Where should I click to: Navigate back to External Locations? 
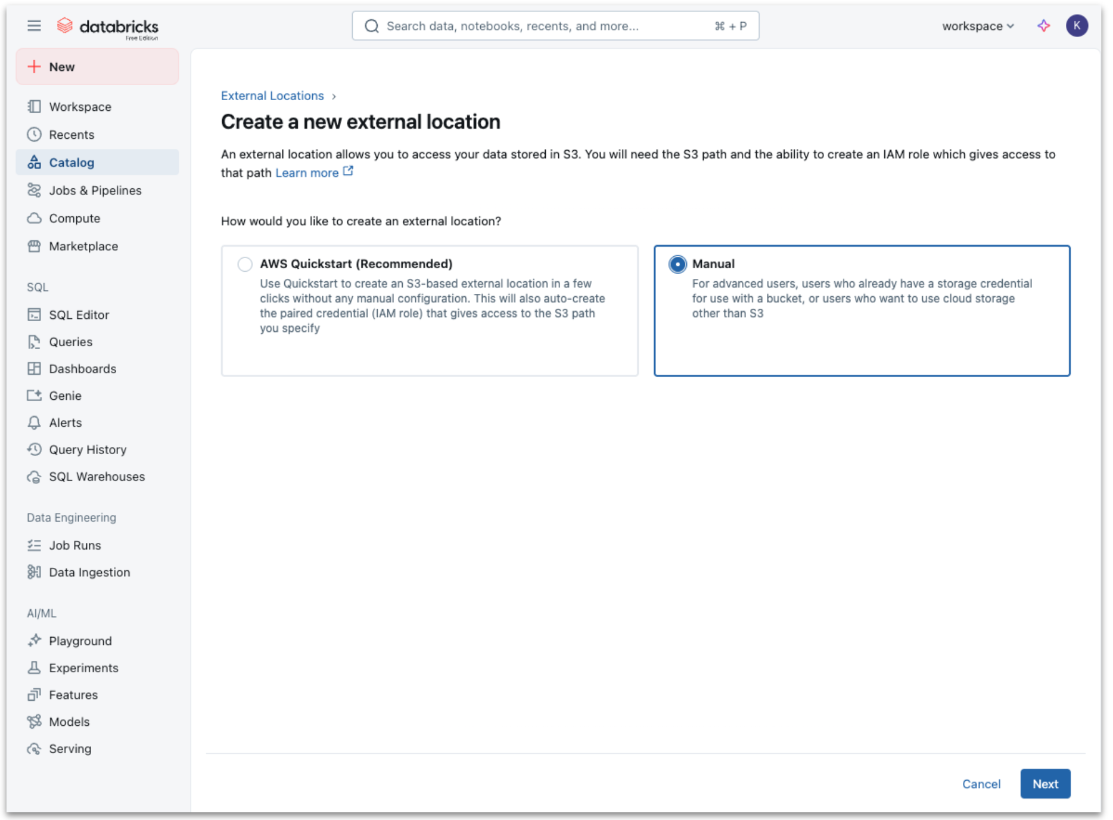pos(272,95)
